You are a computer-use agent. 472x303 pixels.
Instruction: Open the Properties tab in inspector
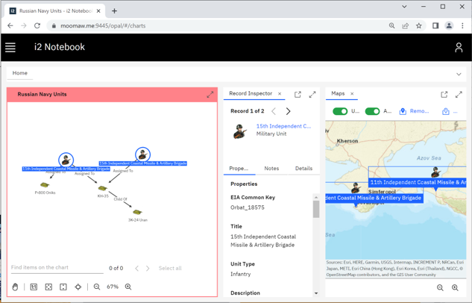[239, 169]
